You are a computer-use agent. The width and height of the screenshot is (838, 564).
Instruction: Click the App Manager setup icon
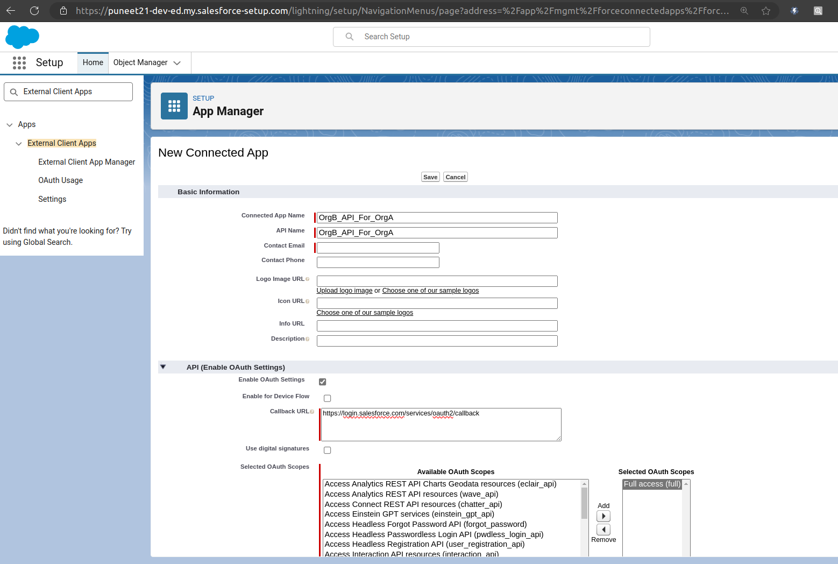coord(174,105)
